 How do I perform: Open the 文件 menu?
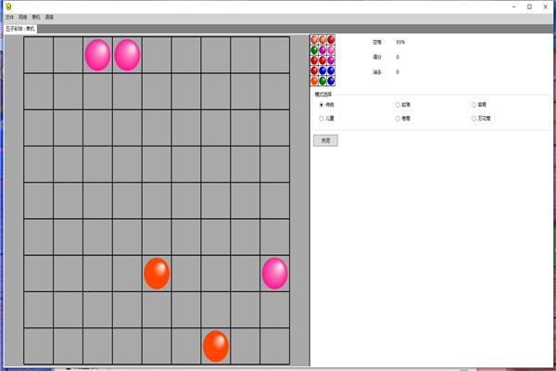[x=9, y=17]
